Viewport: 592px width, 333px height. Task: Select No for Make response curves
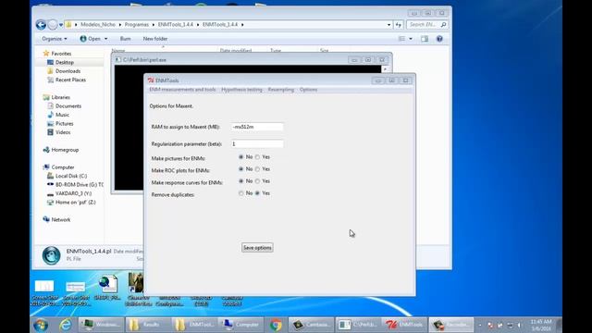(x=240, y=181)
